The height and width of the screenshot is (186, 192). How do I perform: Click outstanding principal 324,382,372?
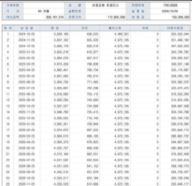tap(180, 82)
